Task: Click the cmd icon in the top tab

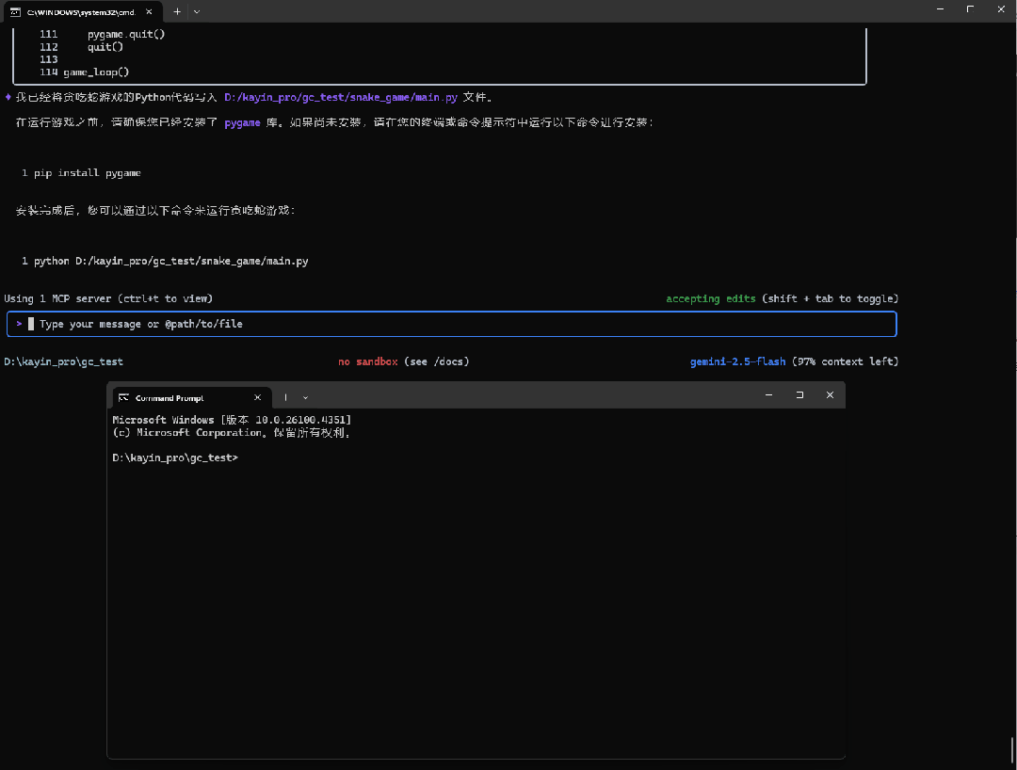Action: pos(15,11)
